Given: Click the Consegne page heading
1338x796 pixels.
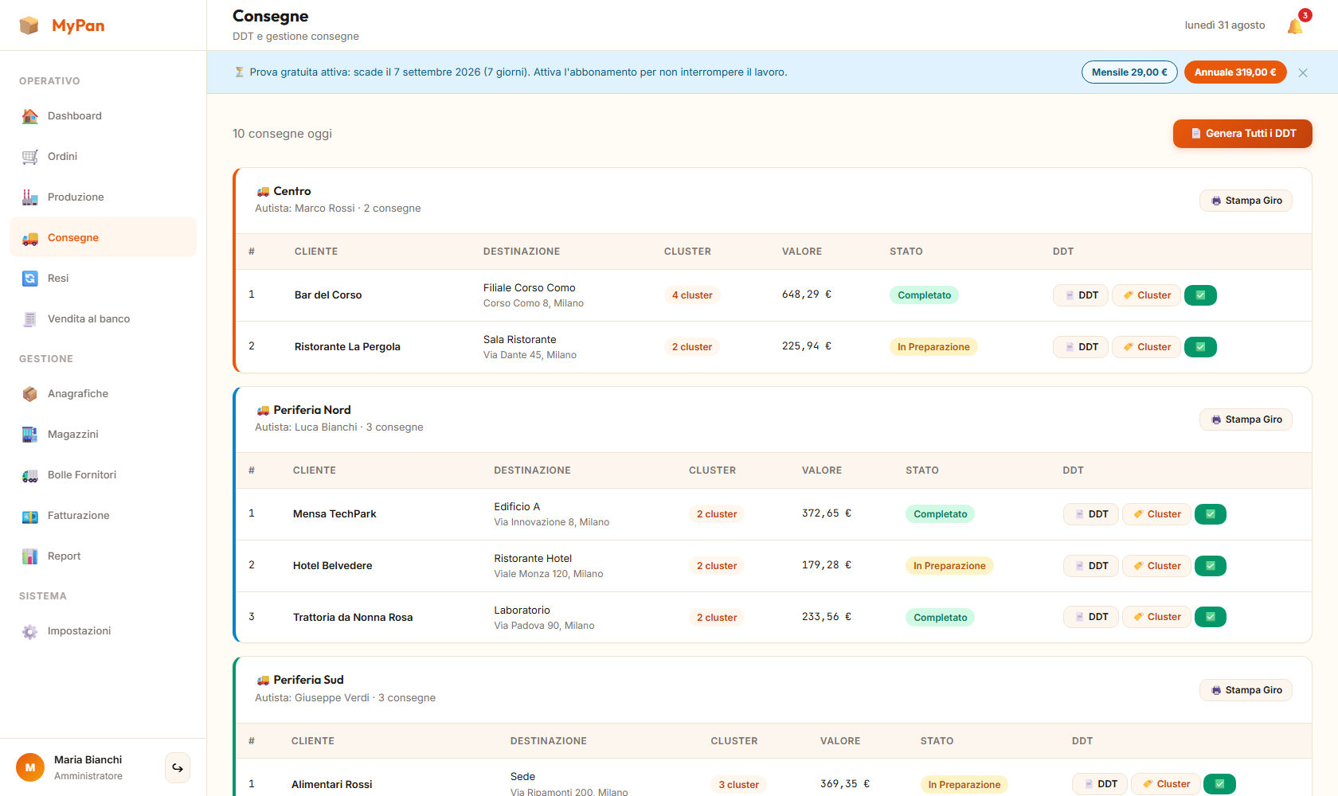Looking at the screenshot, I should pos(270,16).
